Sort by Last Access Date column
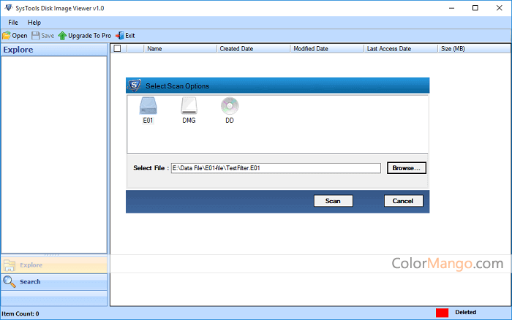The image size is (512, 320). [x=401, y=49]
